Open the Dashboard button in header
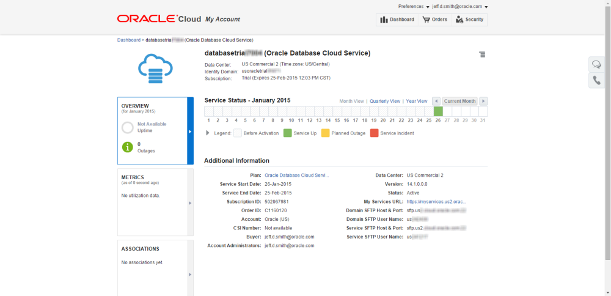611x296 pixels. [397, 20]
